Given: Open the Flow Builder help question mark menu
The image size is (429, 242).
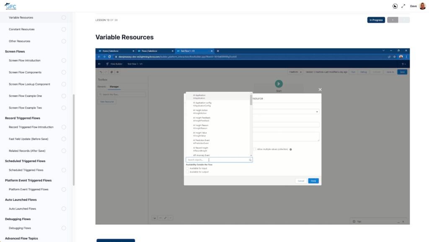Looking at the screenshot, I should pyautogui.click(x=403, y=64).
